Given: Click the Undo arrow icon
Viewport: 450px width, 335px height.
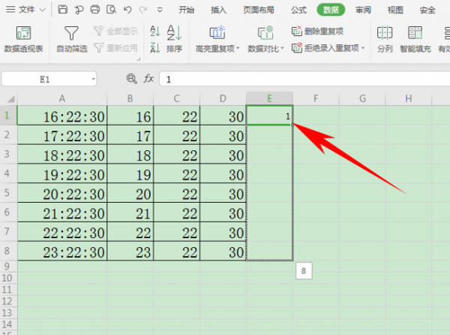Looking at the screenshot, I should pos(127,10).
